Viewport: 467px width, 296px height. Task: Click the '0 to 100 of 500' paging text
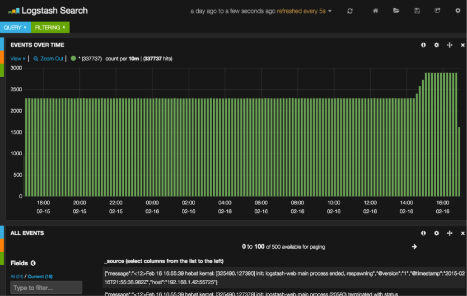pos(284,247)
